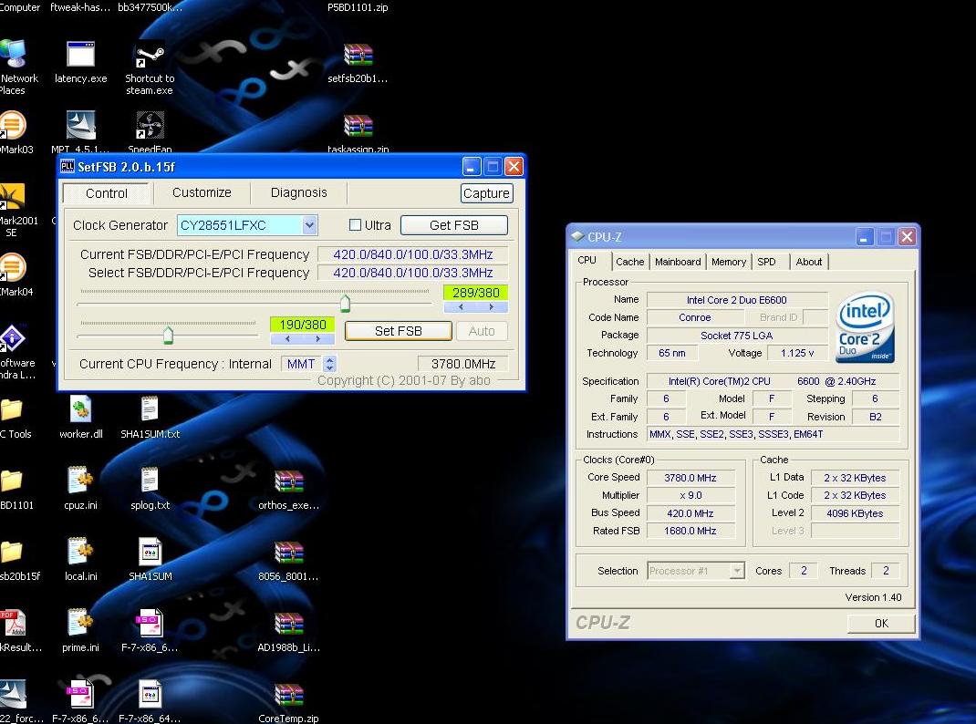Open the 3DMark04 shortcut icon
976x724 pixels.
click(13, 268)
